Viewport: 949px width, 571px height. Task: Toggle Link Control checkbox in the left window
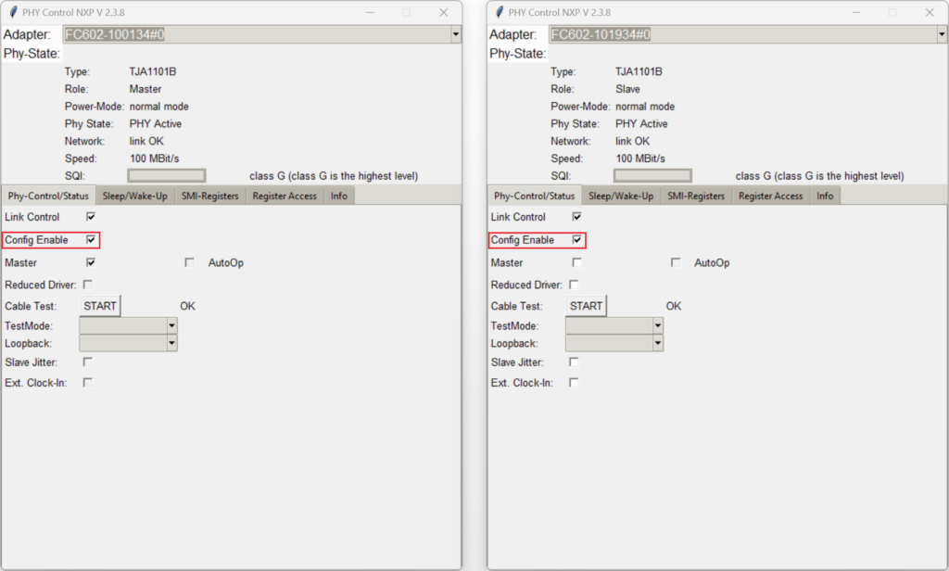click(x=91, y=216)
